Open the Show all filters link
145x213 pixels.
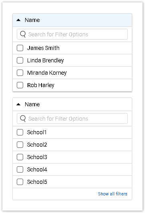[x=113, y=194]
